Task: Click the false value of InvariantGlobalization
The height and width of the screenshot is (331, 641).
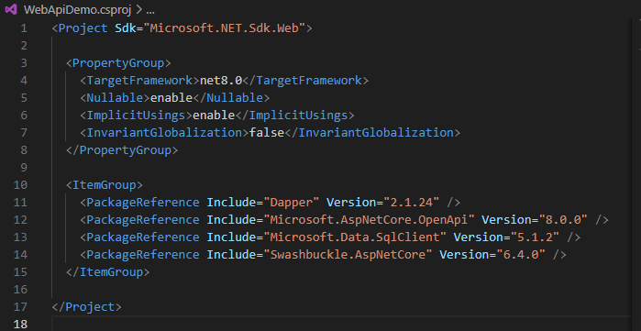Action: 267,132
